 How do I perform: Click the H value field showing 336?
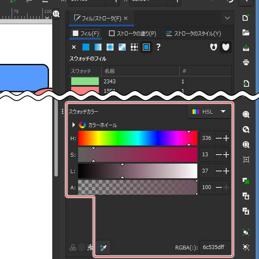tap(207, 138)
